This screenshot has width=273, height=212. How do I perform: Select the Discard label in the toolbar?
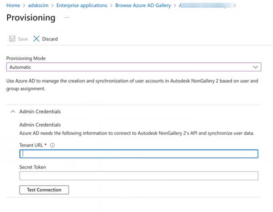[50, 39]
